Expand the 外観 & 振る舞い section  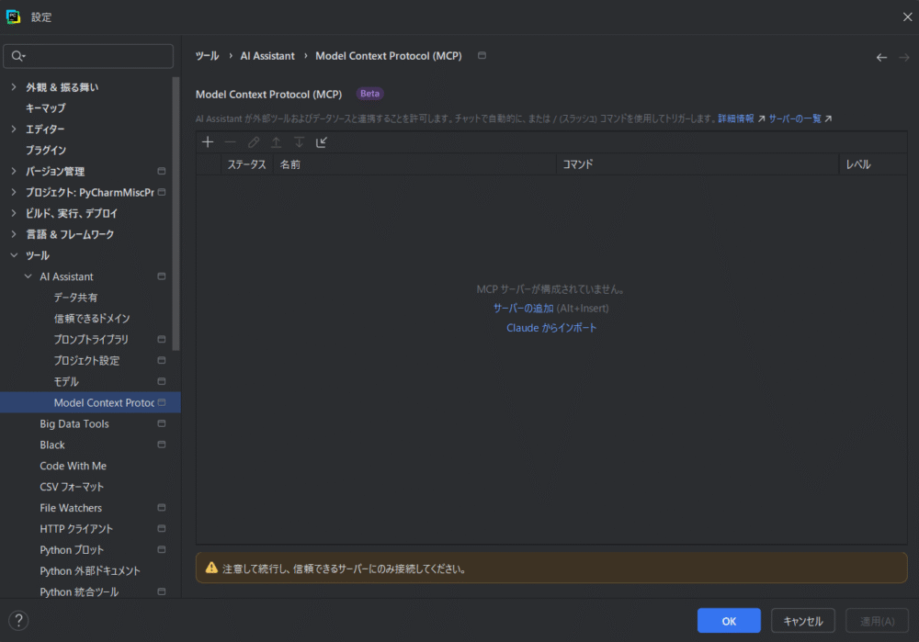point(14,86)
